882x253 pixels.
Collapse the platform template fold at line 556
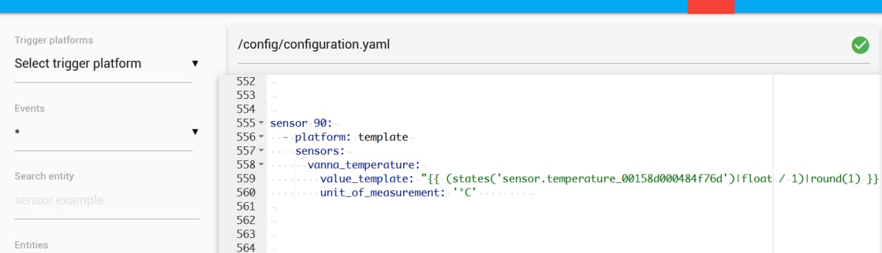pos(261,137)
